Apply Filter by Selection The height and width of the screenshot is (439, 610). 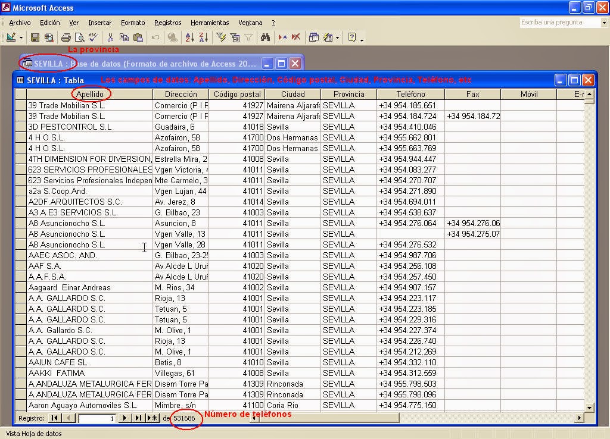tap(222, 37)
